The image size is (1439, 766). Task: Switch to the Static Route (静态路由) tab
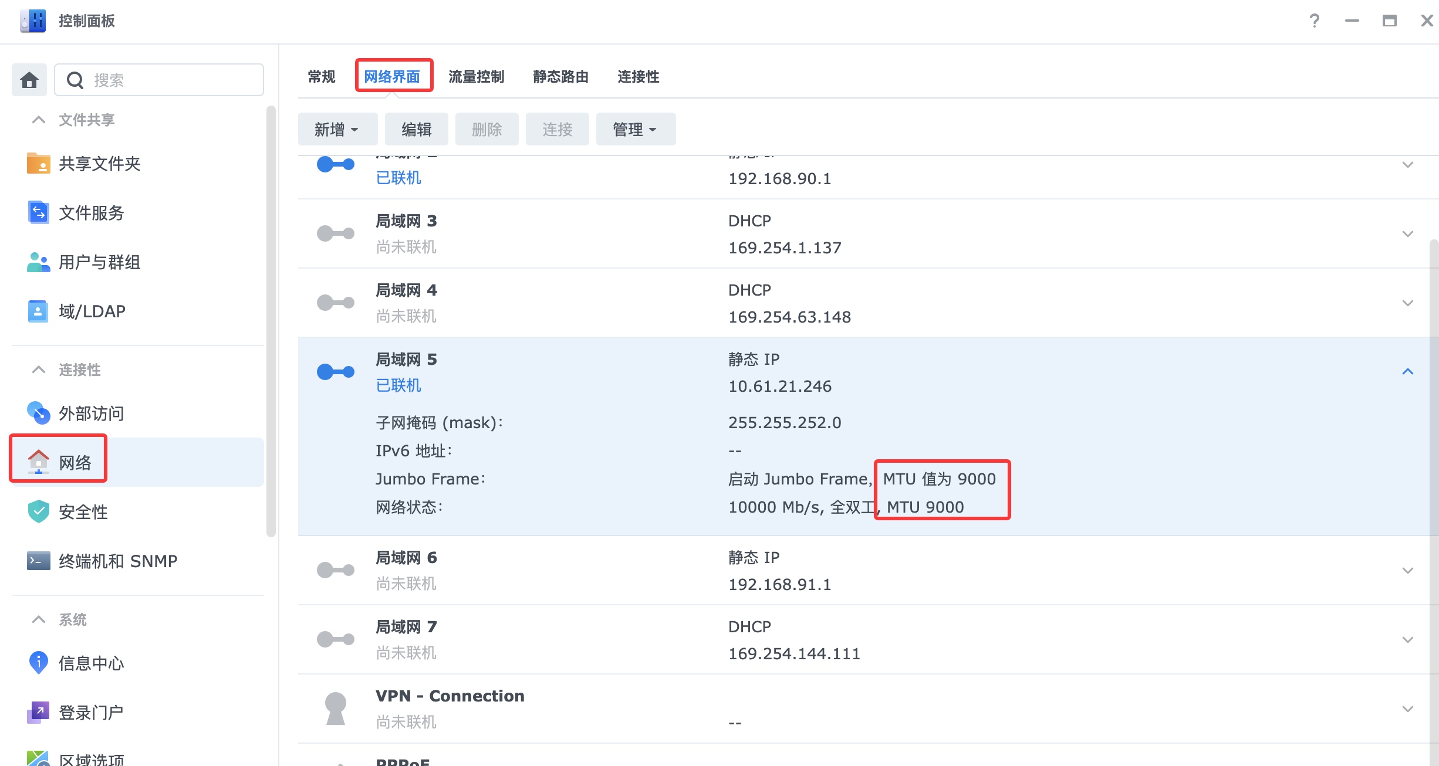[x=560, y=77]
